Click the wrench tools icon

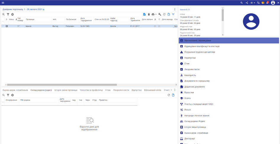[160, 14]
